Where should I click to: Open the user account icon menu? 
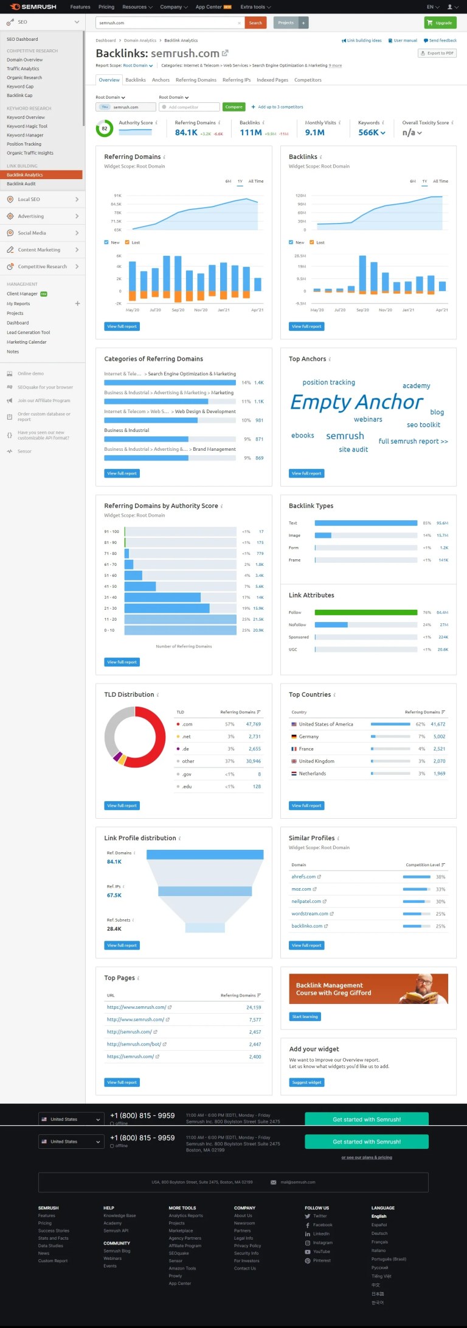tap(451, 7)
